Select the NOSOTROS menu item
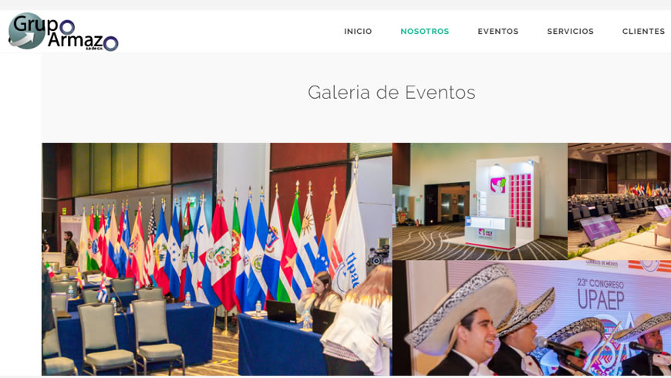Image resolution: width=671 pixels, height=378 pixels. click(x=424, y=32)
